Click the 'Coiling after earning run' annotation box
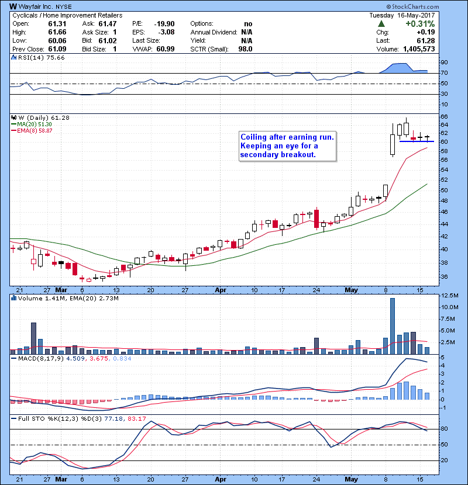The height and width of the screenshot is (485, 468). pyautogui.click(x=287, y=146)
